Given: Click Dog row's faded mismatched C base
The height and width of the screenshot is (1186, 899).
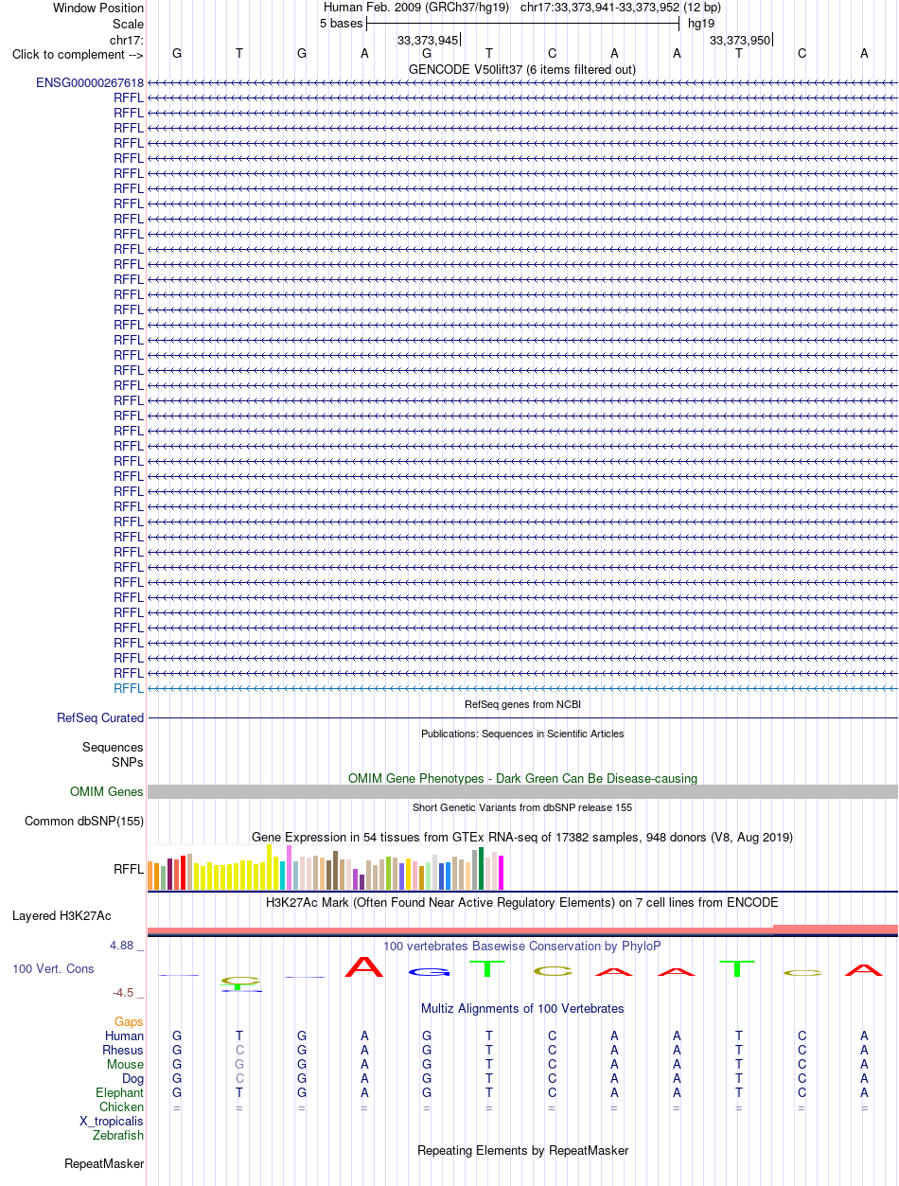Looking at the screenshot, I should [x=239, y=1079].
